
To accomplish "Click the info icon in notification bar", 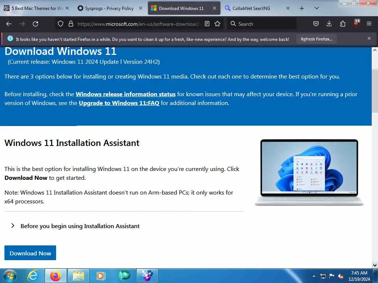I will pos(10,38).
